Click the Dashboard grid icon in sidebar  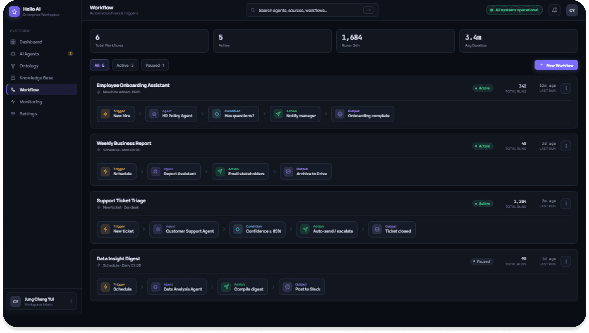[13, 42]
